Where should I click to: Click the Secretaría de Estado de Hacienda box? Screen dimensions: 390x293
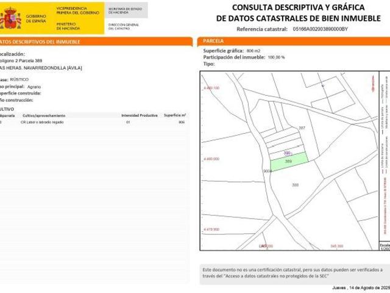tap(126, 11)
